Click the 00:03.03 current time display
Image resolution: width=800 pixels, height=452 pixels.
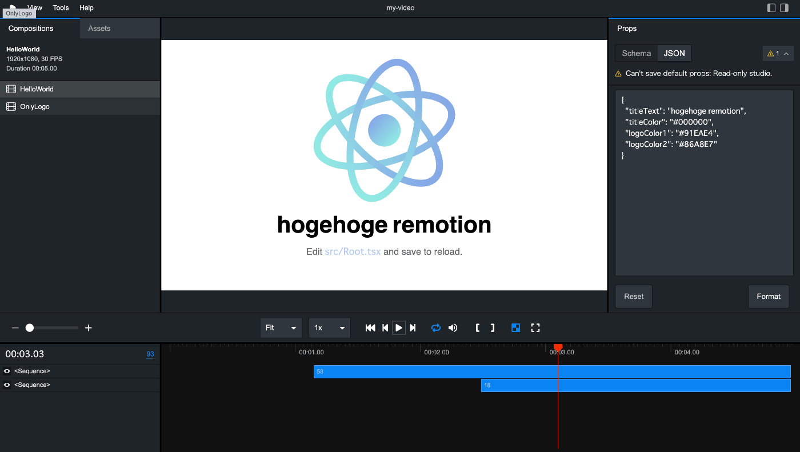[x=25, y=354]
